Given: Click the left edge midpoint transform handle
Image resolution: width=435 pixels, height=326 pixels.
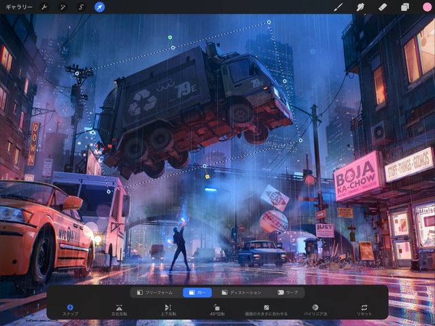Looking at the screenshot, I should point(93,132).
